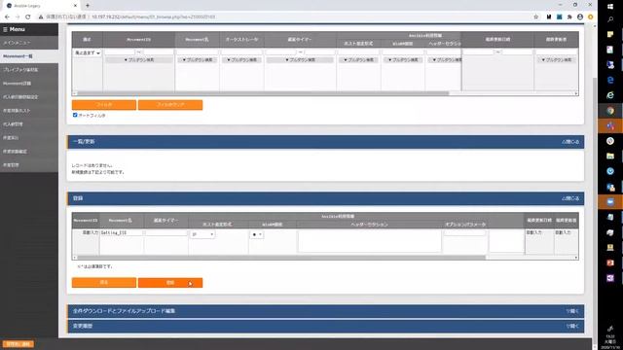Screen dimensions: 623x350
Task: Open the IP host-format dropdown in registration row
Action: click(202, 234)
